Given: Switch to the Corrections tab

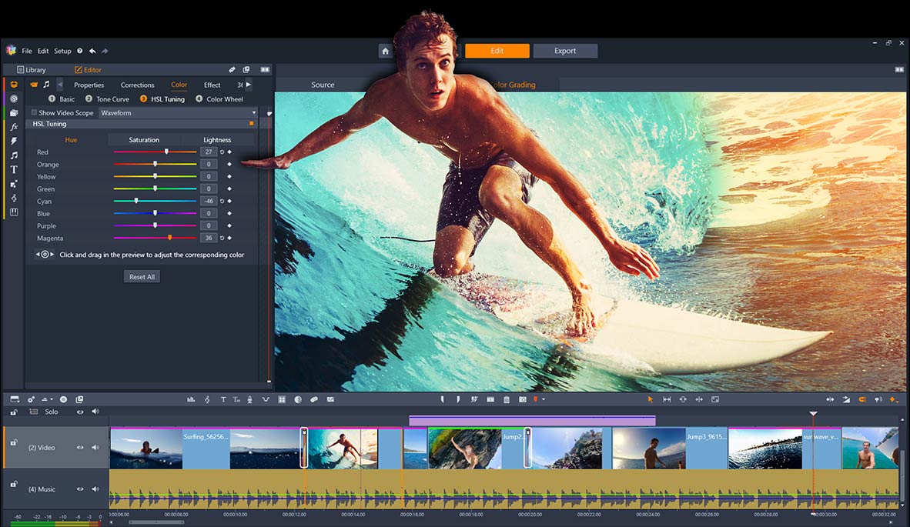Looking at the screenshot, I should (x=137, y=85).
